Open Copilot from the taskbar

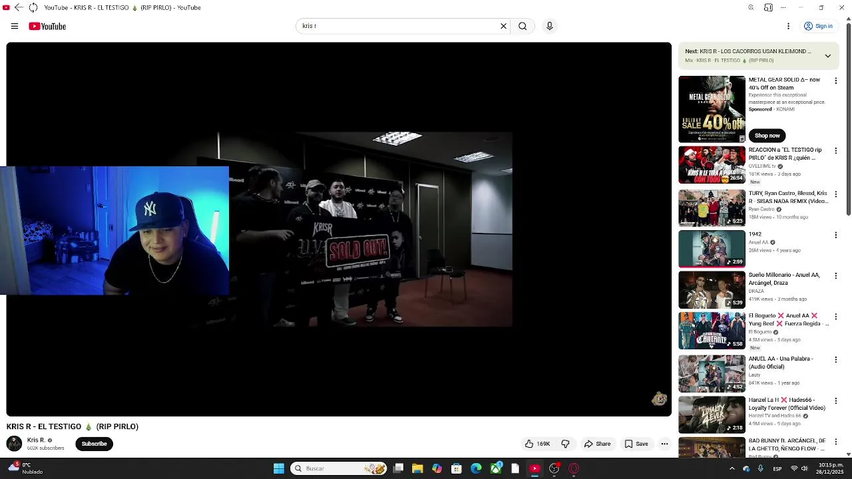pyautogui.click(x=437, y=468)
